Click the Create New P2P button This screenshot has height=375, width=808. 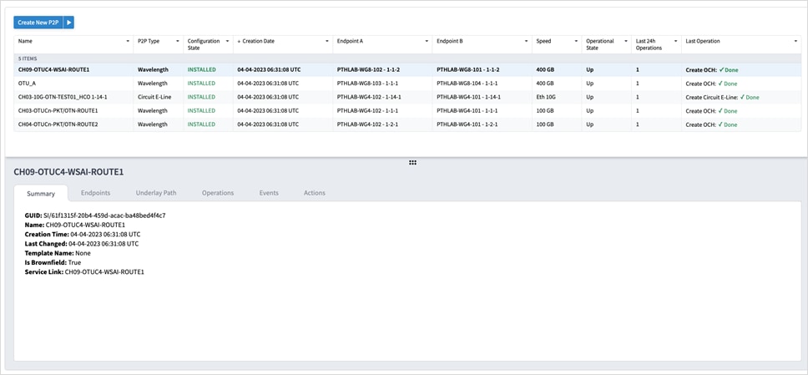(38, 23)
